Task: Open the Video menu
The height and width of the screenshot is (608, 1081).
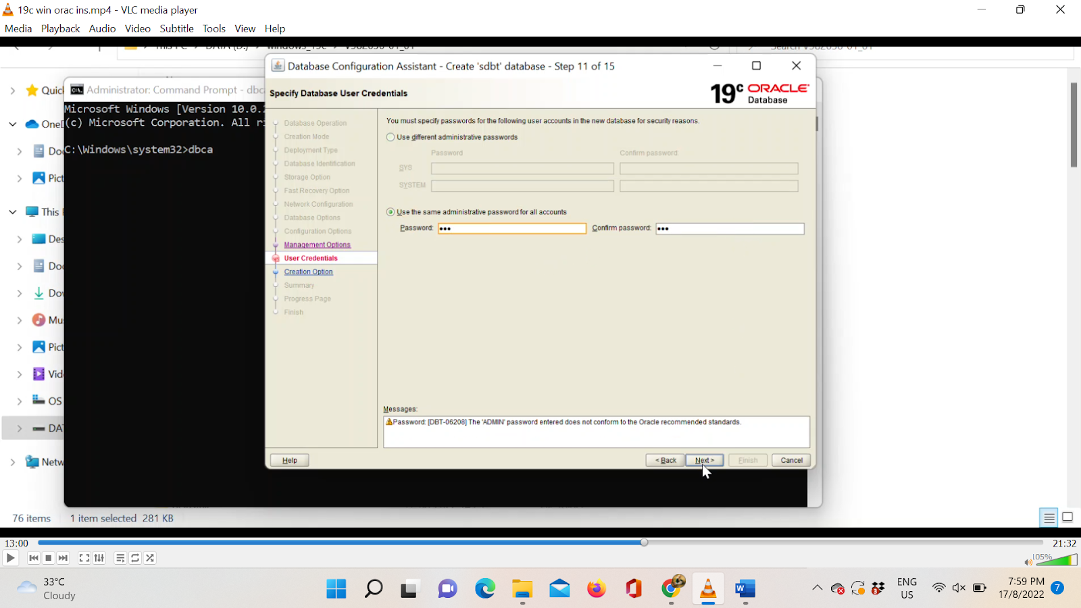Action: (138, 28)
